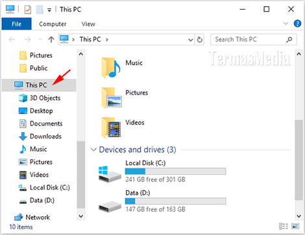
Task: Go up one level with Up arrow
Action: (51, 39)
